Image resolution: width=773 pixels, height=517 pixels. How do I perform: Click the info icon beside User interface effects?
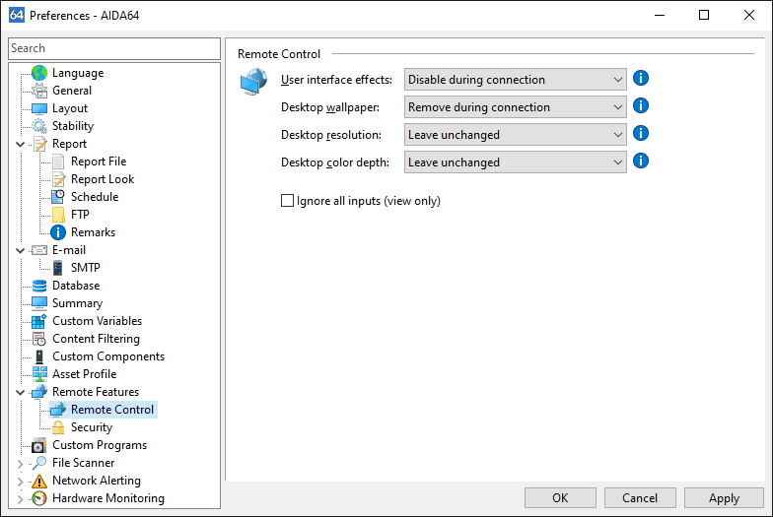point(641,79)
